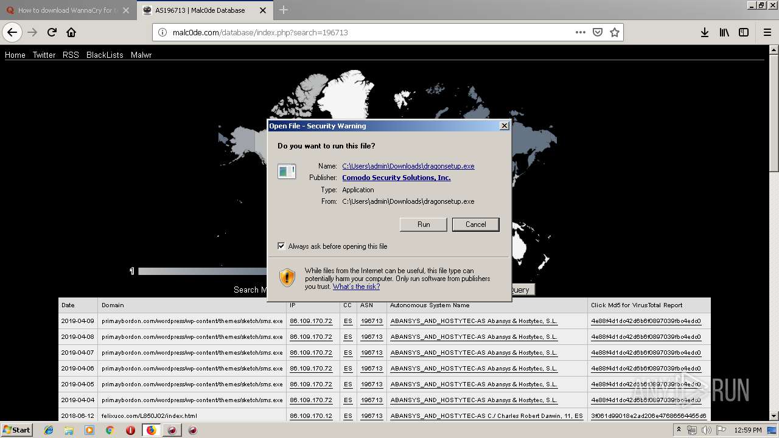Show hidden system tray icons
This screenshot has height=438, width=779.
click(679, 430)
